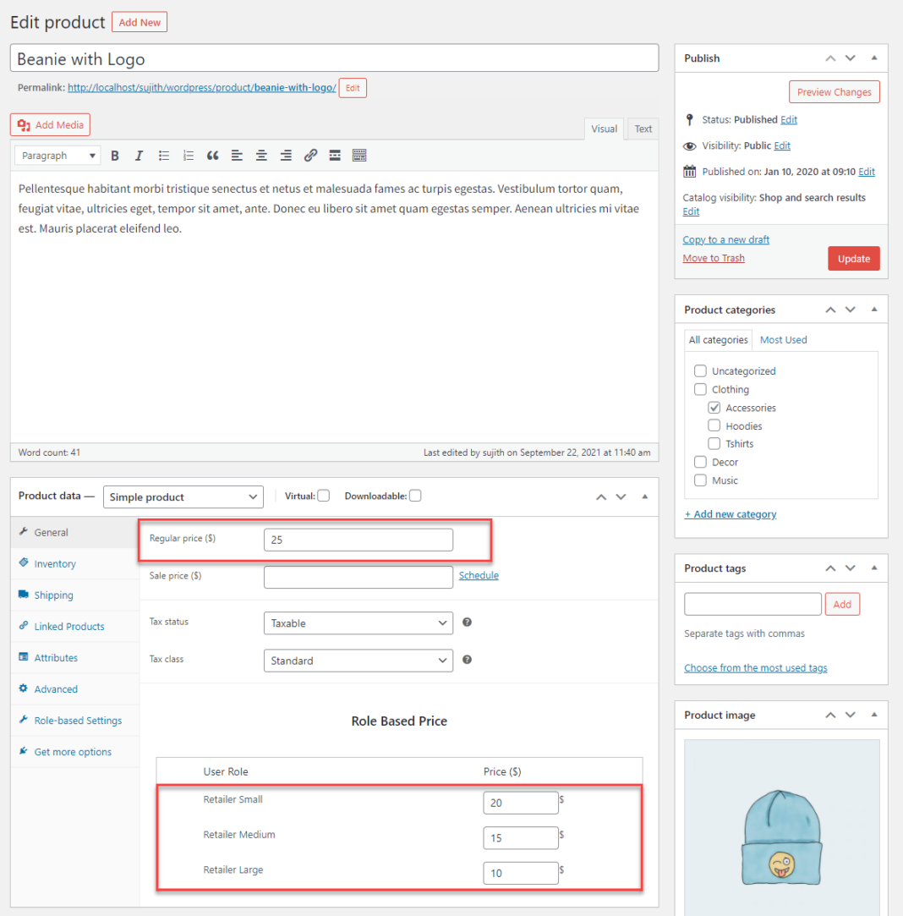
Task: Open the Tax class dropdown
Action: pos(358,661)
